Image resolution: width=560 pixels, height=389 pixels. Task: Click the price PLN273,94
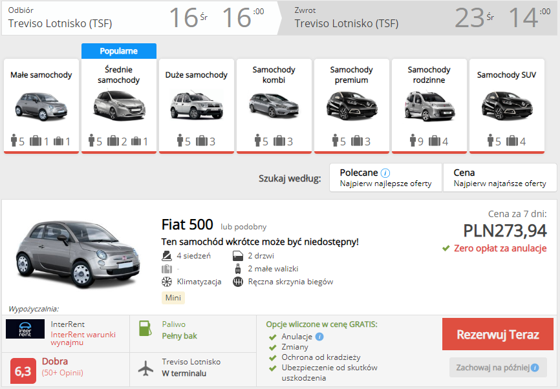coord(504,231)
